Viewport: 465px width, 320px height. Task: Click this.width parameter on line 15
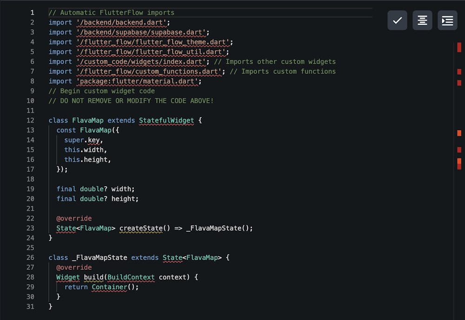coord(86,150)
